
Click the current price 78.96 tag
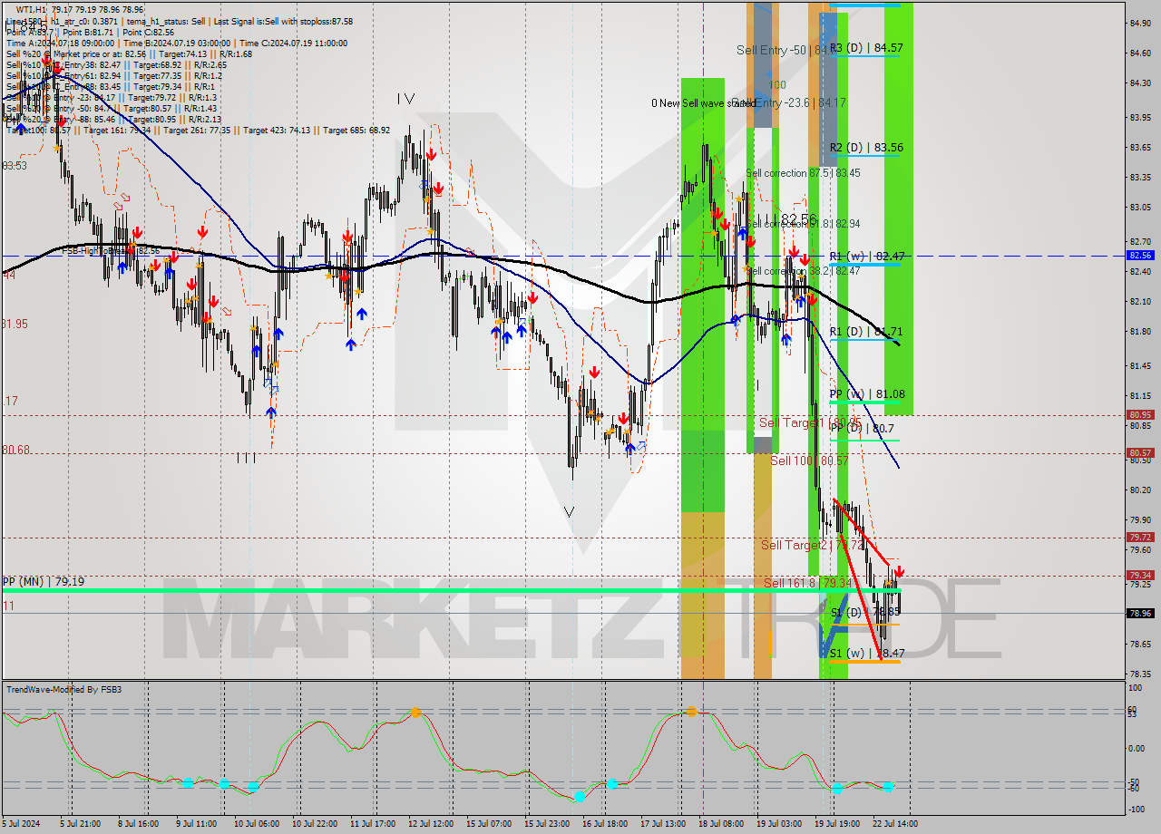pos(1140,613)
